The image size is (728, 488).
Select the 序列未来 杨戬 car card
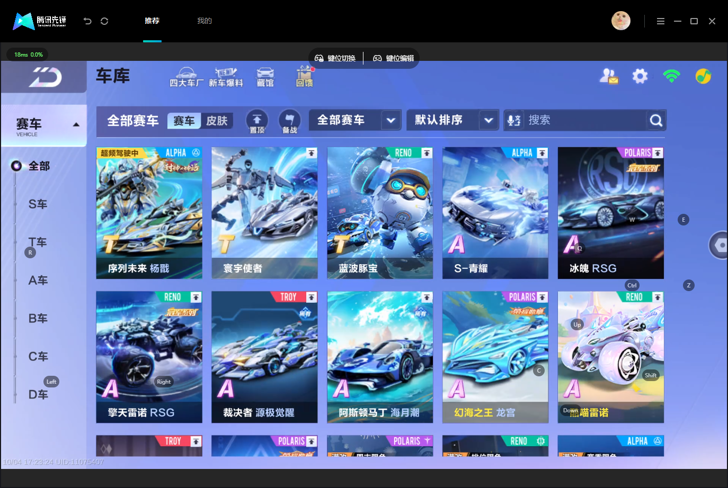coord(149,213)
